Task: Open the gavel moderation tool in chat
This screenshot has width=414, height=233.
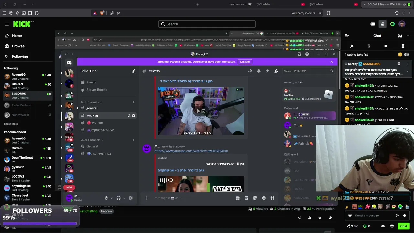Action: 352,46
